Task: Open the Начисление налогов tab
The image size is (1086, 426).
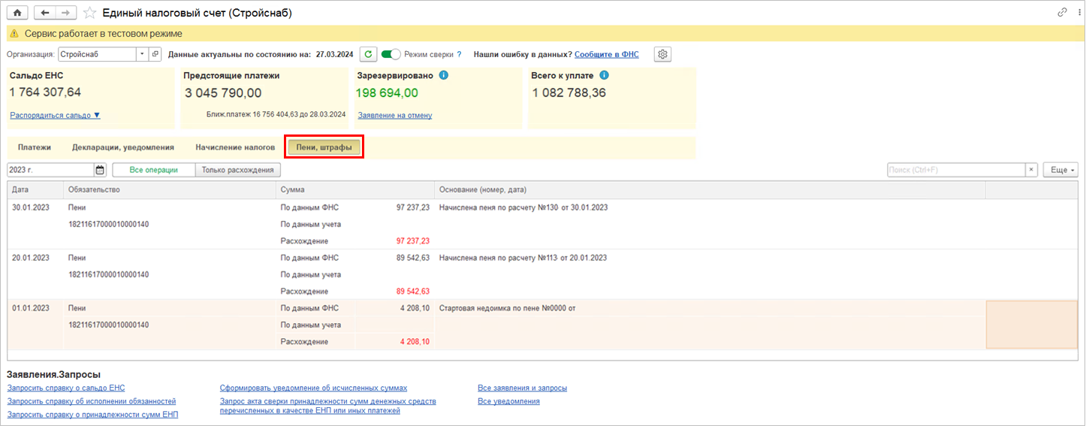Action: tap(235, 147)
